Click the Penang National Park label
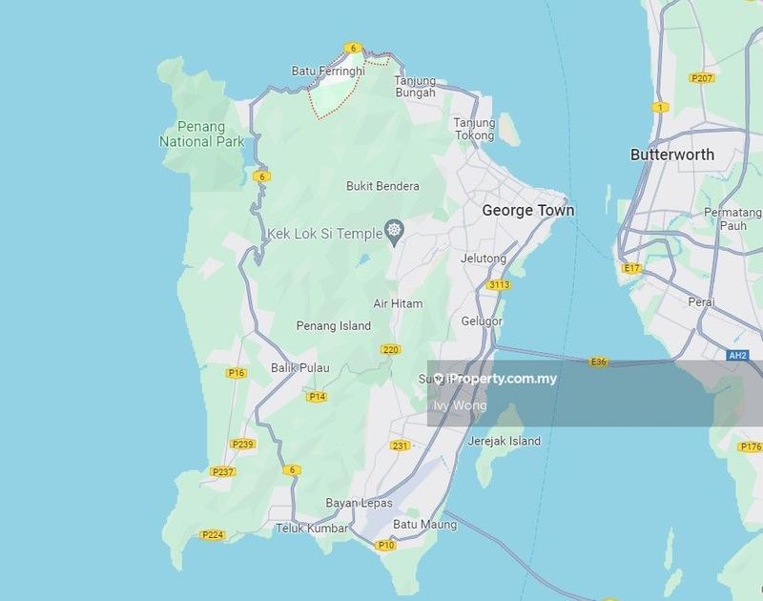 tap(201, 134)
